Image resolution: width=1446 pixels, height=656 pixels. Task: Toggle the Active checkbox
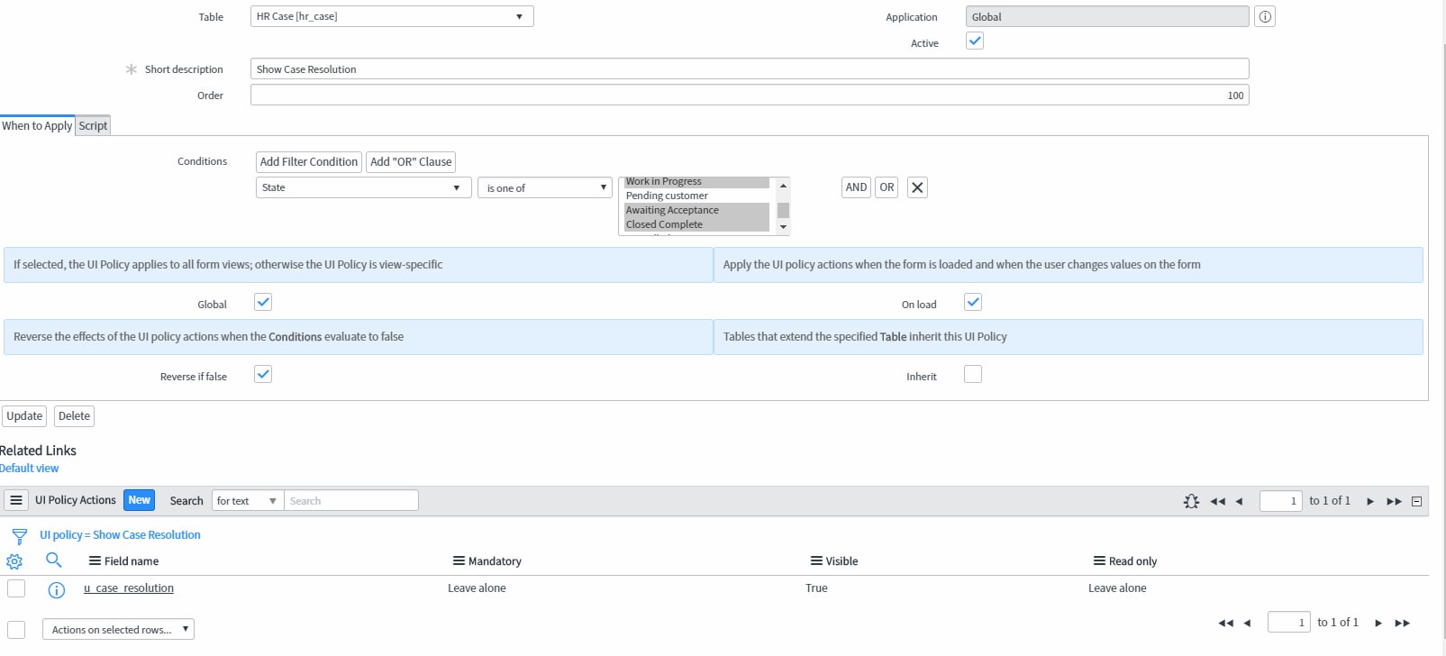click(x=975, y=41)
